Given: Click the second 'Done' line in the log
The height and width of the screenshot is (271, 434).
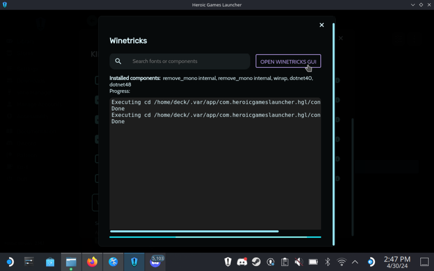Looking at the screenshot, I should [x=118, y=122].
